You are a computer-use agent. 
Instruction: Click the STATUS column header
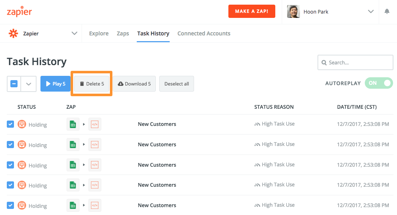26,107
